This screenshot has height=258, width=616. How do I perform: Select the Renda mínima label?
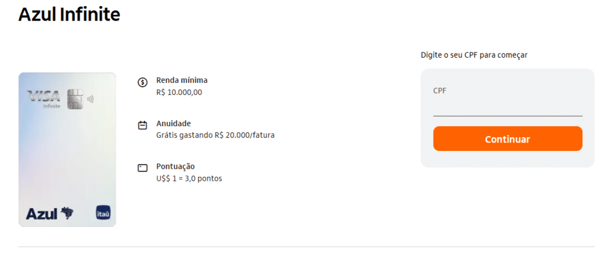coord(182,80)
